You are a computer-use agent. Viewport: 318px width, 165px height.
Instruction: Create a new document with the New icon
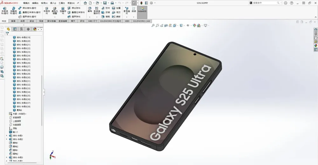[x=90, y=3]
